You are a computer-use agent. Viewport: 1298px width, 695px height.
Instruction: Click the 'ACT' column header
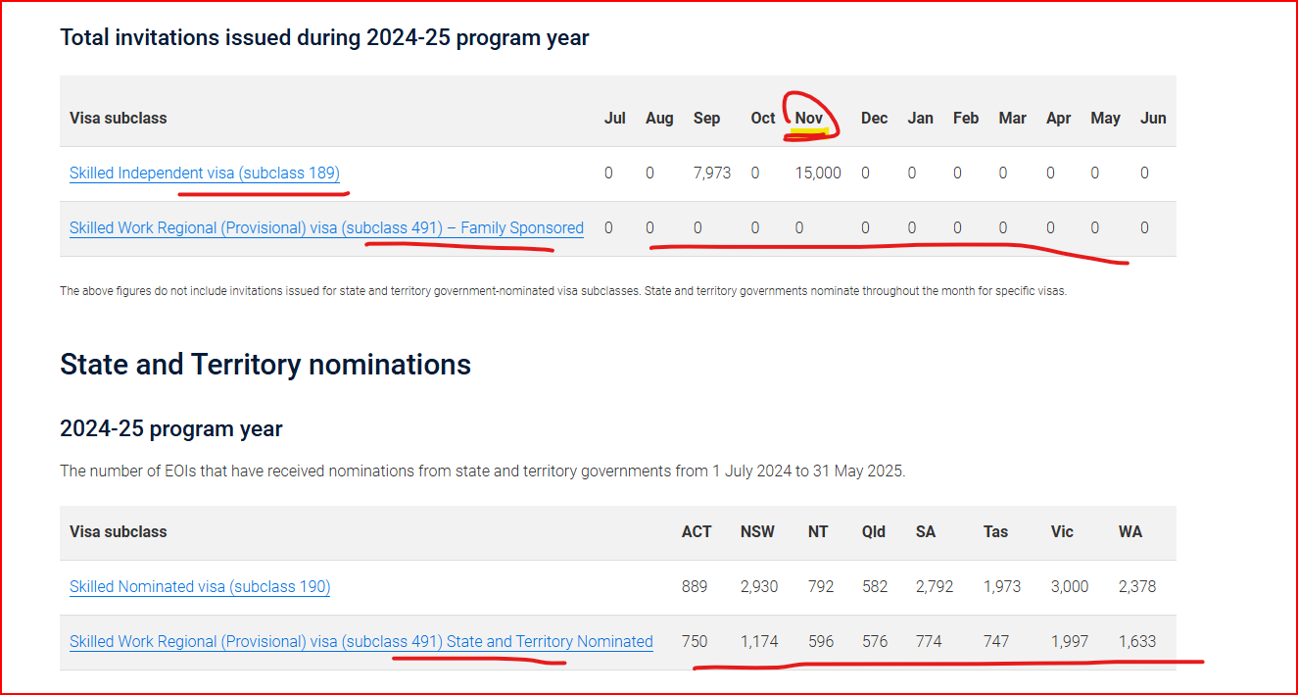click(x=697, y=532)
